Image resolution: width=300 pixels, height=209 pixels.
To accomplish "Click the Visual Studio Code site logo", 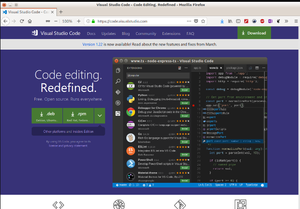I will (x=56, y=33).
